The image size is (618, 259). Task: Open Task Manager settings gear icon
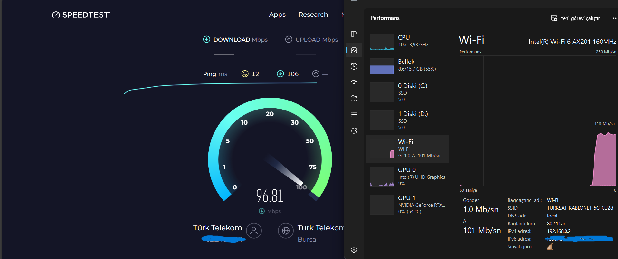coord(354,250)
